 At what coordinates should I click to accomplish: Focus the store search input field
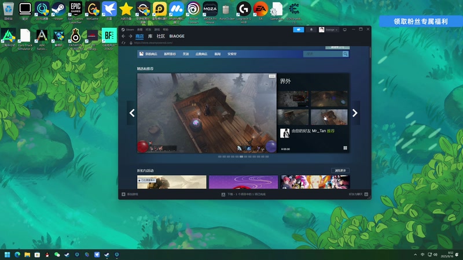click(323, 54)
